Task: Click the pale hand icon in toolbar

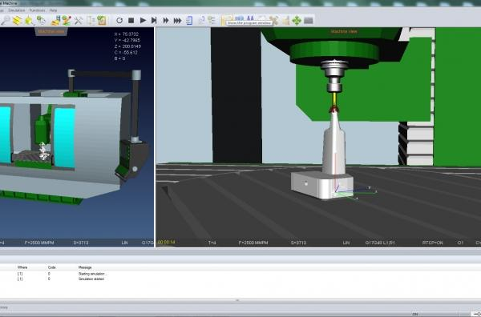Action: (285, 21)
